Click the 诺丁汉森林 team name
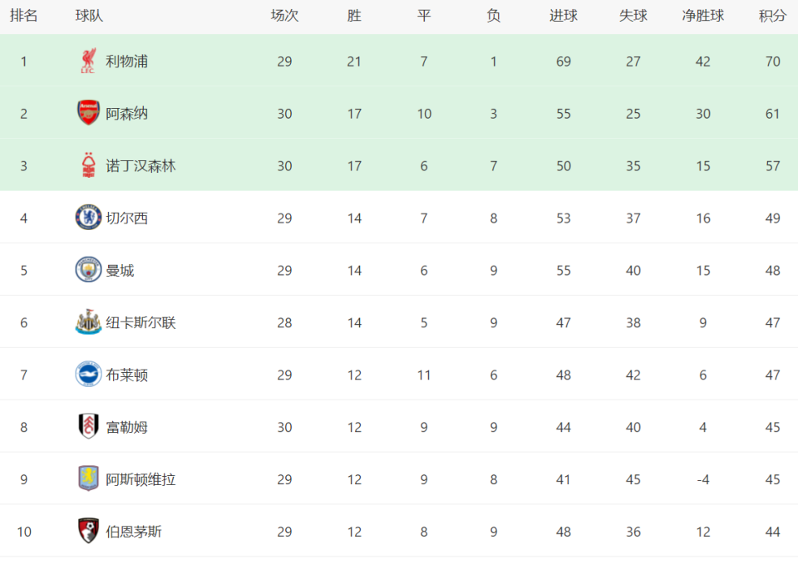 pos(140,166)
